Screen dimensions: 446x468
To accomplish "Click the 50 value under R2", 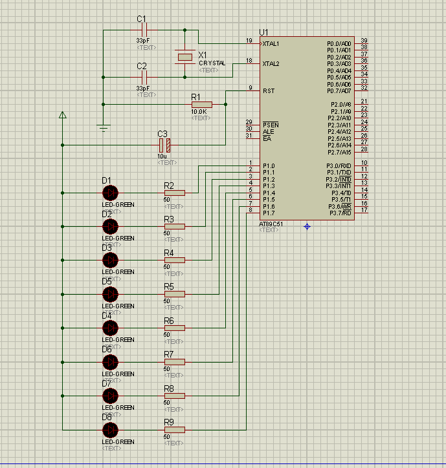I will click(x=167, y=200).
